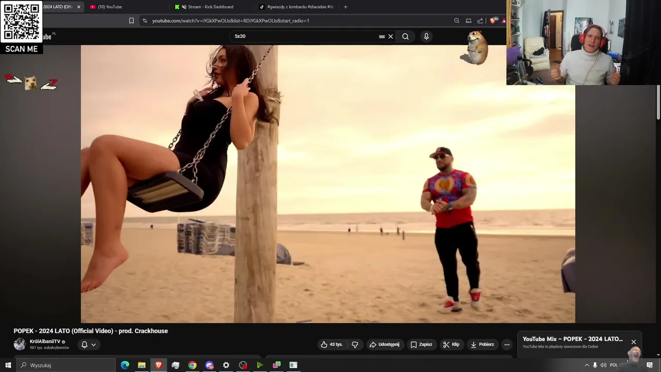Viewport: 661px width, 372px height.
Task: Launch Microsoft Edge from taskbar
Action: pos(124,365)
